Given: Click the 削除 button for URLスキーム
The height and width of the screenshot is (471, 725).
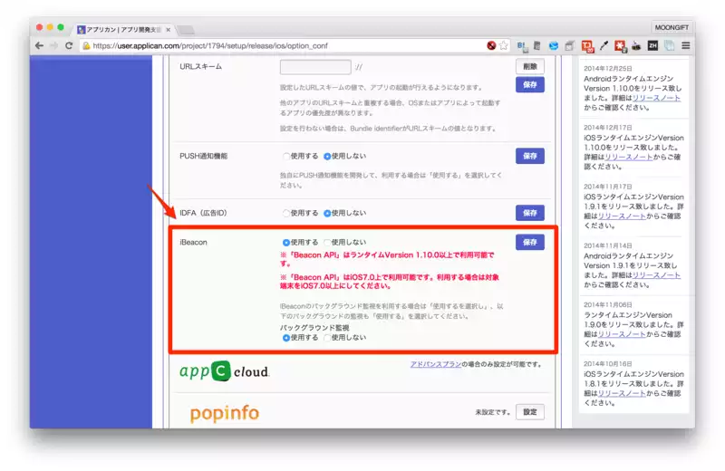Looking at the screenshot, I should pos(530,66).
